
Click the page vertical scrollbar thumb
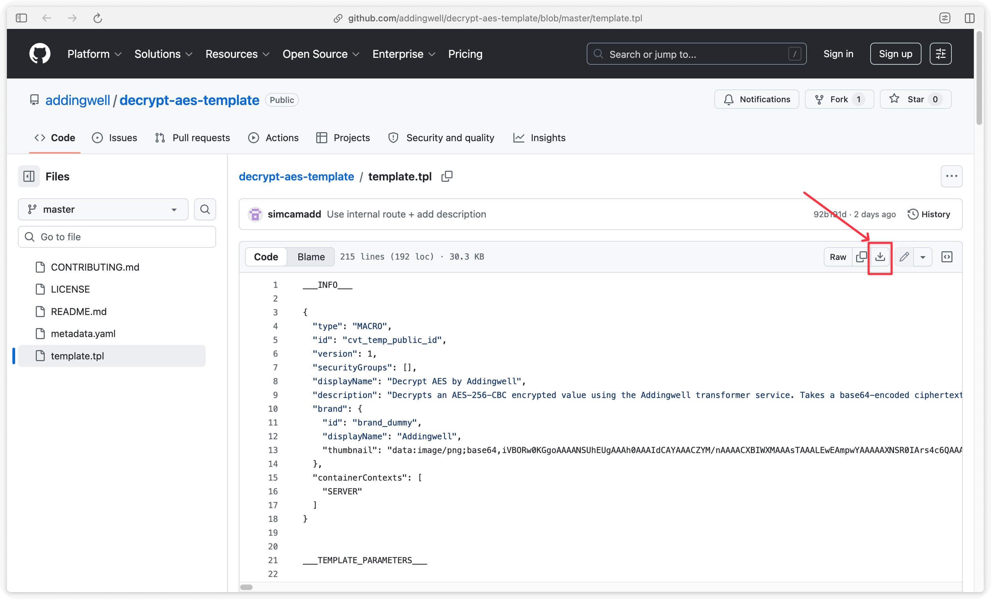pos(980,78)
